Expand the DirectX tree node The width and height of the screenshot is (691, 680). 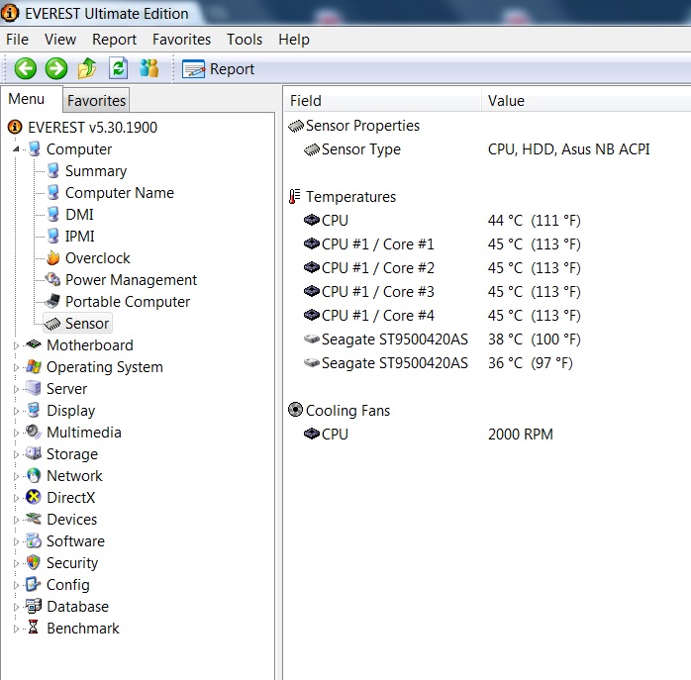tap(16, 498)
